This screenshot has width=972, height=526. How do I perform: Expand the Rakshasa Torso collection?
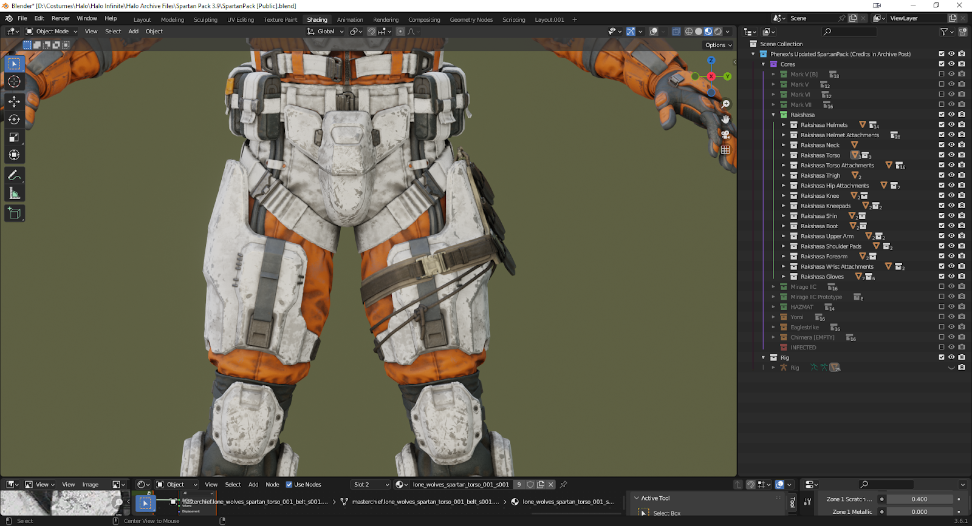784,155
